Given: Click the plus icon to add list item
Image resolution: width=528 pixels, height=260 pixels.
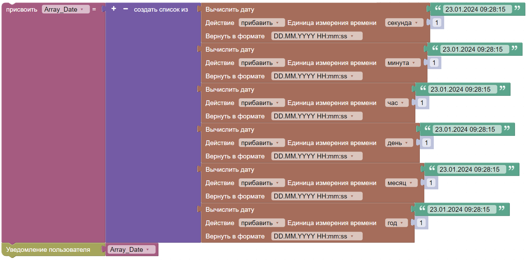Looking at the screenshot, I should click(114, 9).
